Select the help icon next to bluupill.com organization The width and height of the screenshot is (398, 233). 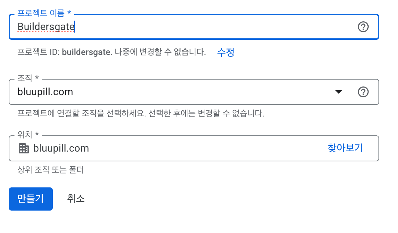363,92
